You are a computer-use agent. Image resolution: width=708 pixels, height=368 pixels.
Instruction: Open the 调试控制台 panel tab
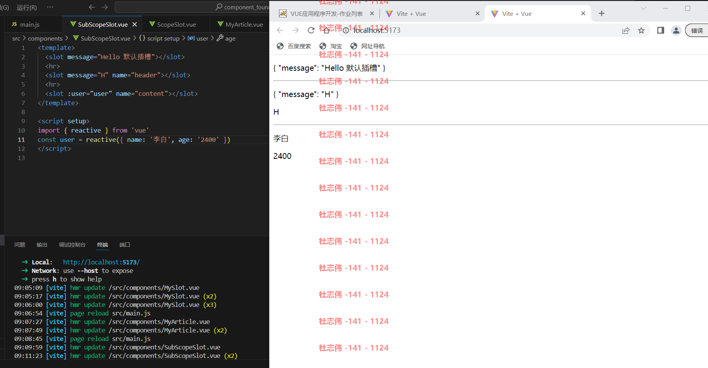pyautogui.click(x=72, y=245)
